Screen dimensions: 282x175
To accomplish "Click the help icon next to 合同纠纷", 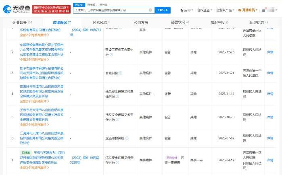I will pyautogui.click(x=121, y=73).
